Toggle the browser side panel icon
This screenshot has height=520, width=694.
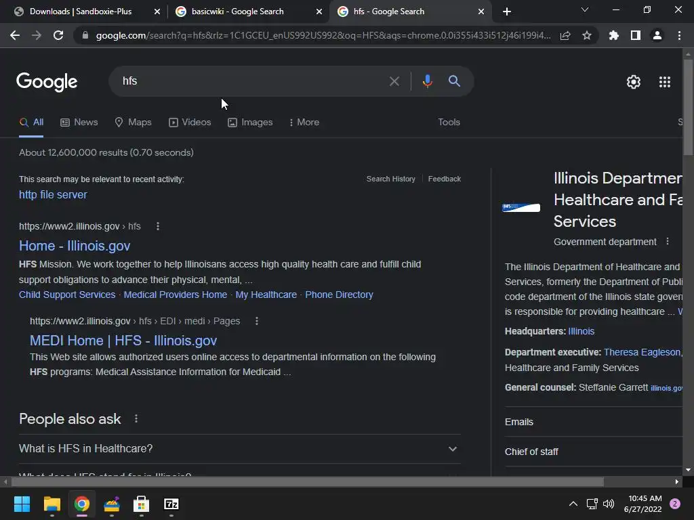coord(636,35)
